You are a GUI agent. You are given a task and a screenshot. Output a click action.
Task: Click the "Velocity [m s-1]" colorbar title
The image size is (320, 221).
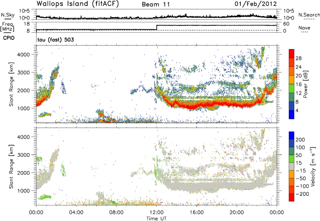(313, 166)
